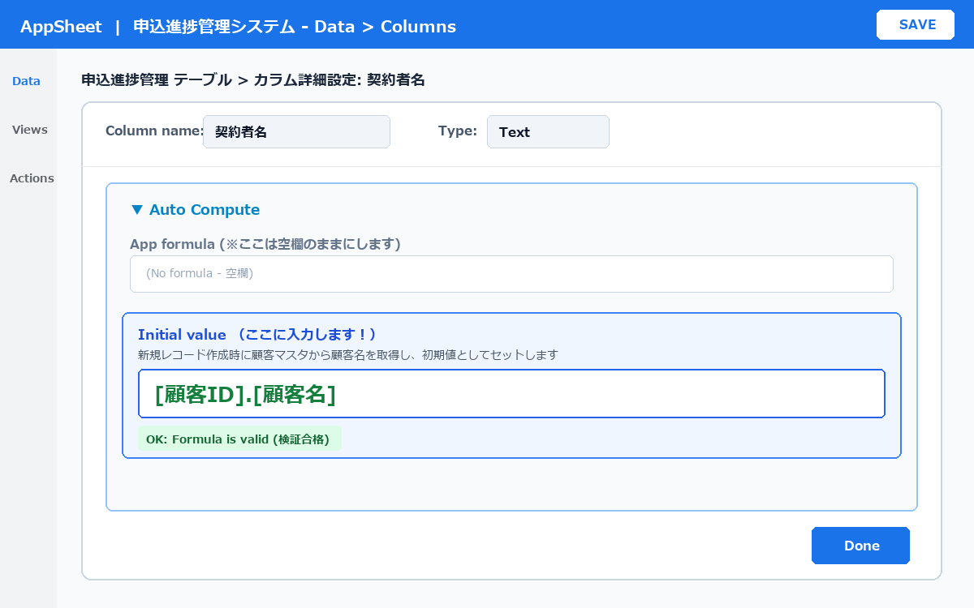Select the Column name field 契約者名
Viewport: 974px width, 608px height.
[x=296, y=132]
